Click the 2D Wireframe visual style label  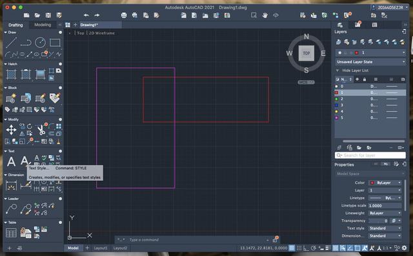102,33
